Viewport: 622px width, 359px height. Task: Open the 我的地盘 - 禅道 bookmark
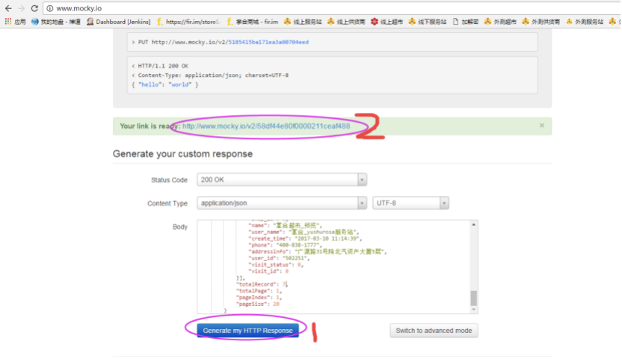click(56, 22)
